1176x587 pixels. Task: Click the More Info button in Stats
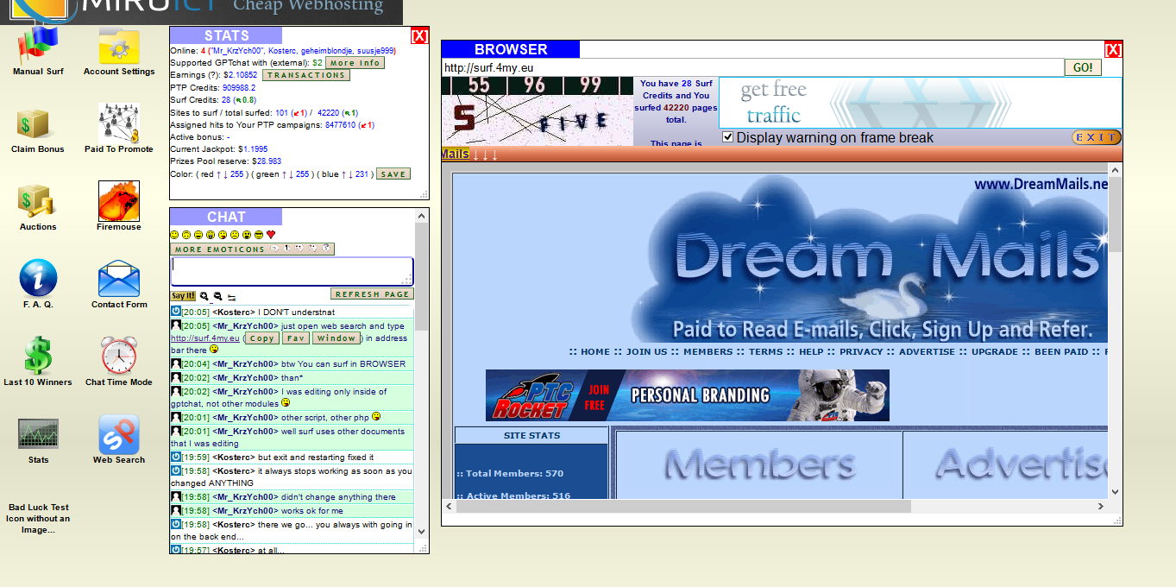[x=355, y=63]
